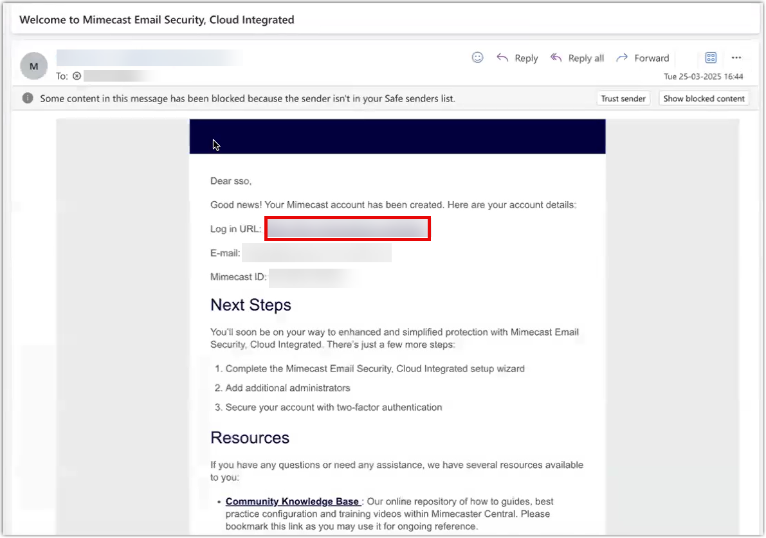Click the Resources heading in email

point(250,438)
